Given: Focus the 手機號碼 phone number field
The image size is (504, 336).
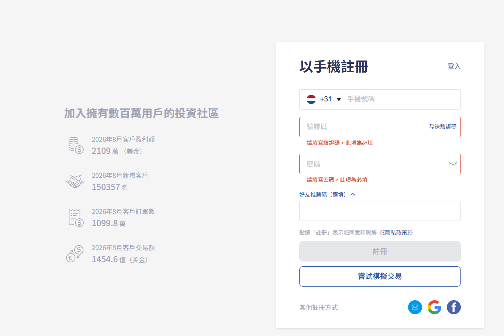Looking at the screenshot, I should pyautogui.click(x=402, y=99).
